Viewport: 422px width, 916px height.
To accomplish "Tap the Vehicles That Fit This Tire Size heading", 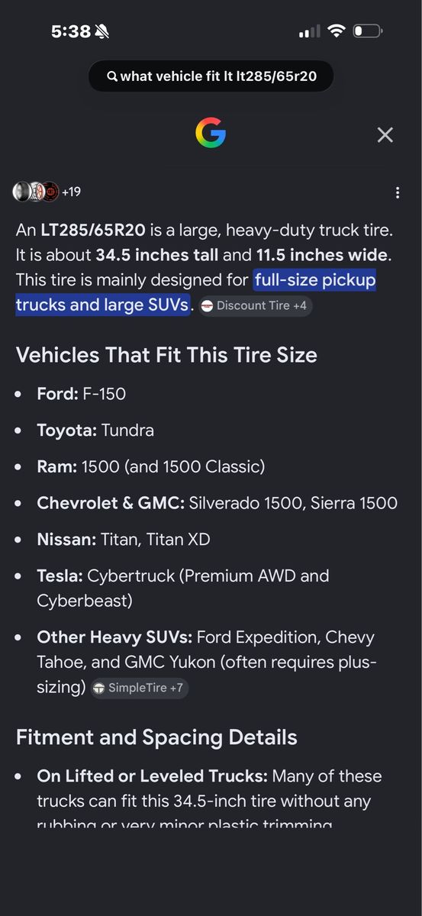I will point(166,355).
